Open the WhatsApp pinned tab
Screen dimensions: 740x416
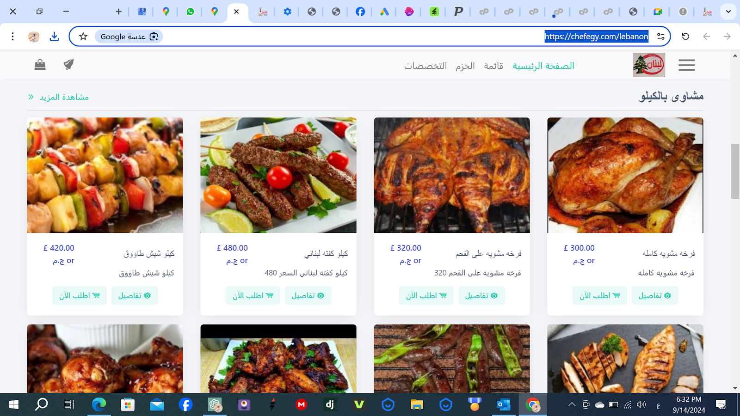pos(190,12)
